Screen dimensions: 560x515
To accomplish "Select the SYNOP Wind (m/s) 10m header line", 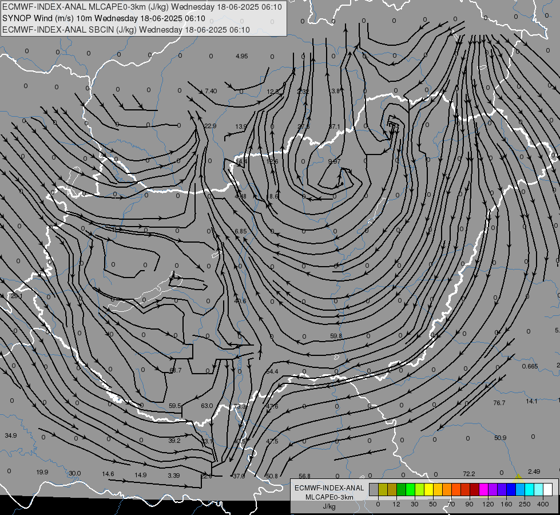I will tap(104, 18).
